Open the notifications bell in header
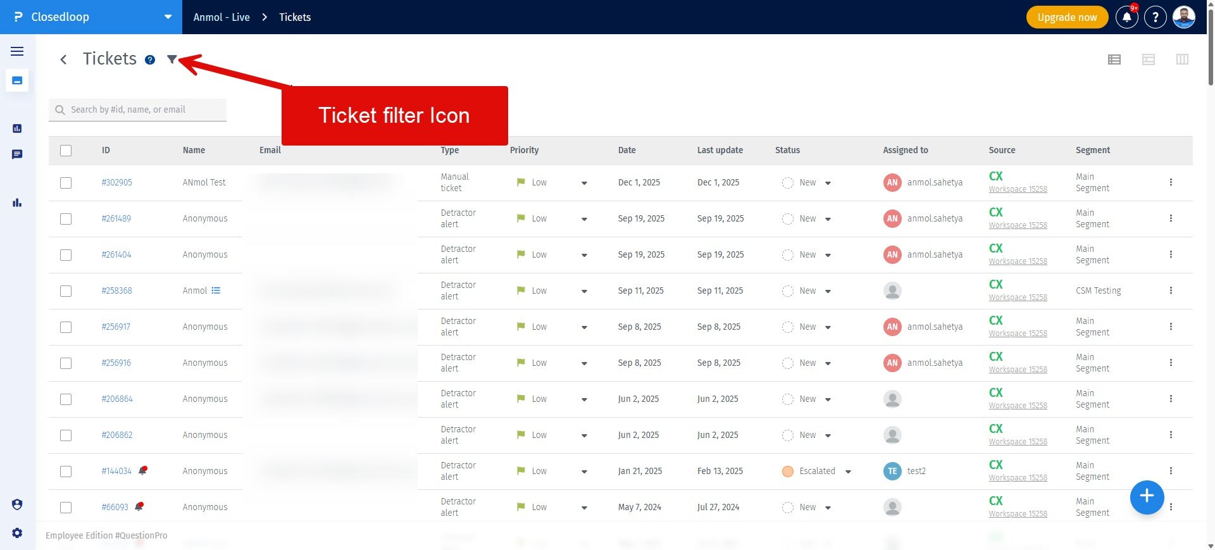The width and height of the screenshot is (1215, 550). (x=1127, y=17)
